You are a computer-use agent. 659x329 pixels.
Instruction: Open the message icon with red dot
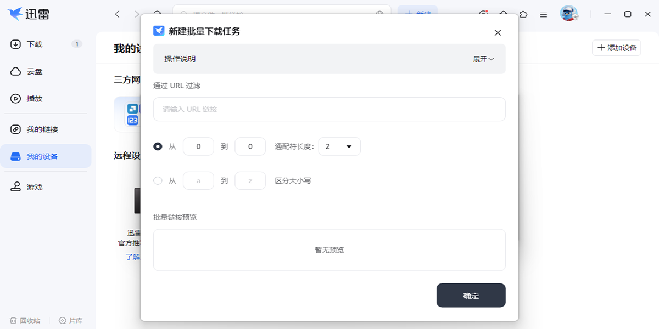tap(483, 14)
